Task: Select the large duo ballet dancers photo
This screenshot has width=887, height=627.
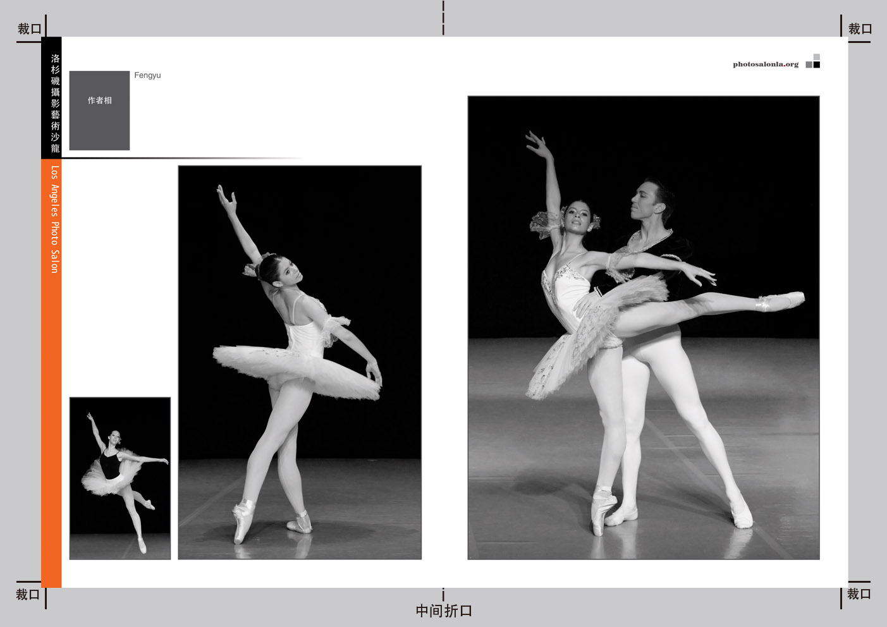Action: click(x=644, y=327)
